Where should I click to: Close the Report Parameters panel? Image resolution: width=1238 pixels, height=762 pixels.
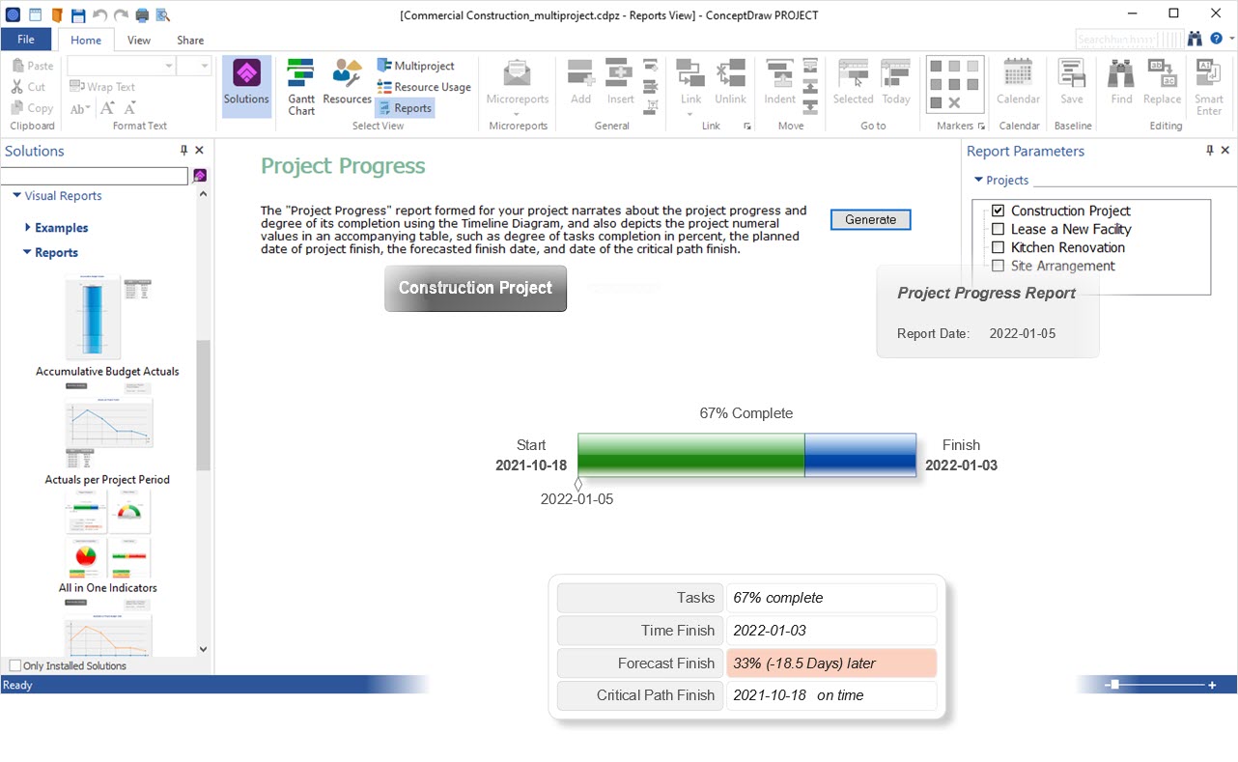pyautogui.click(x=1225, y=151)
